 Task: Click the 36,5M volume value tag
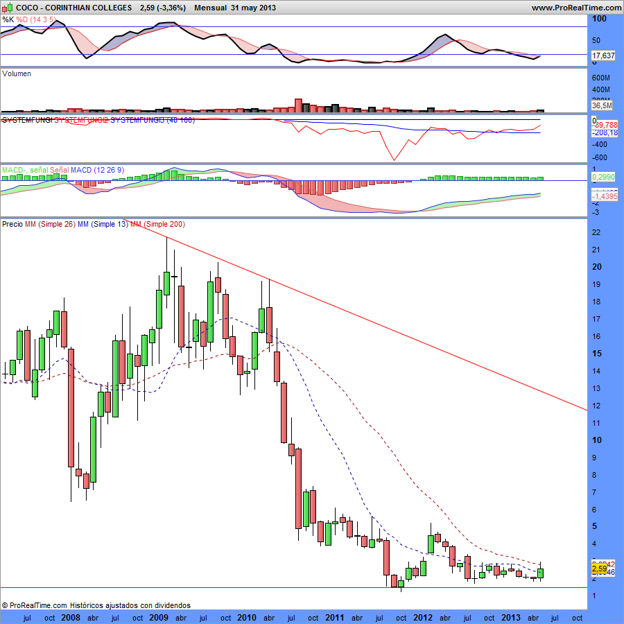point(602,105)
